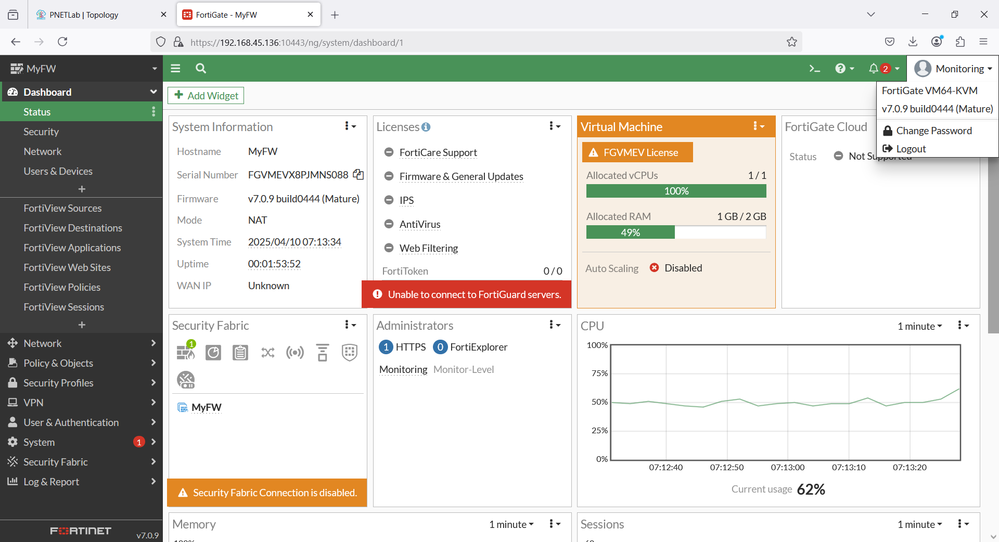Bookmark this page with star icon
The image size is (999, 542).
point(792,42)
